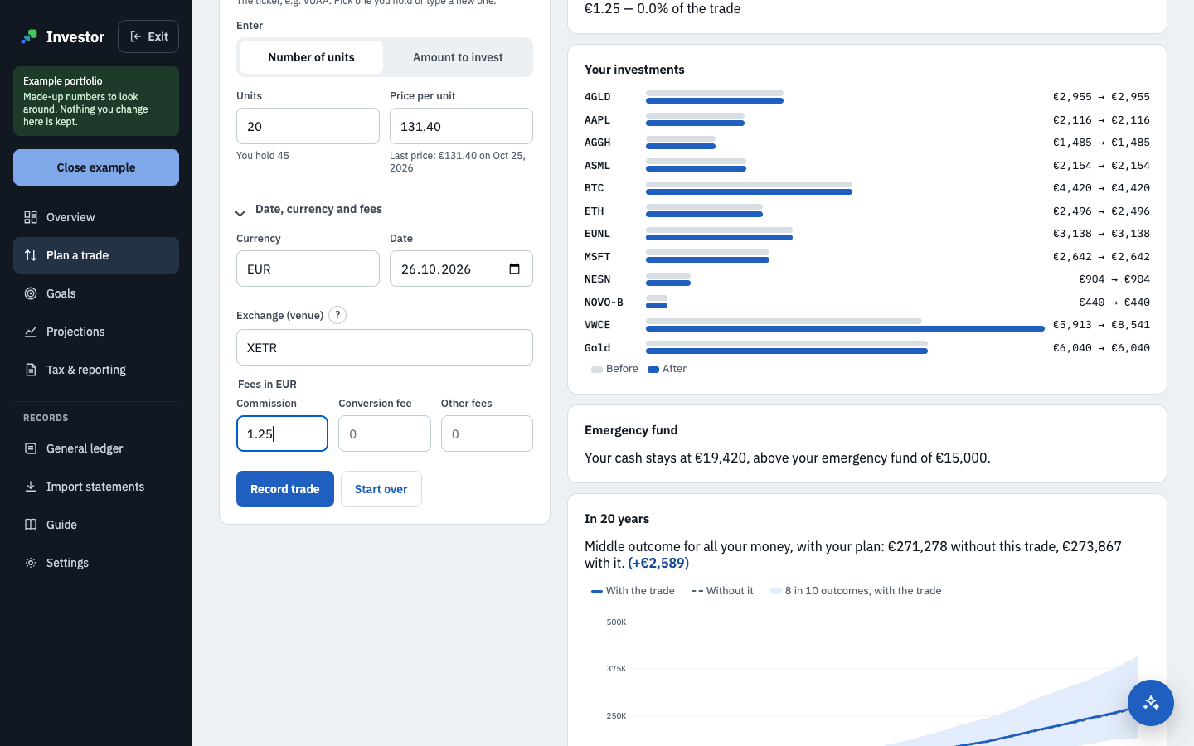Screen dimensions: 1194x746
Task: Click the Units input field
Action: tap(308, 126)
